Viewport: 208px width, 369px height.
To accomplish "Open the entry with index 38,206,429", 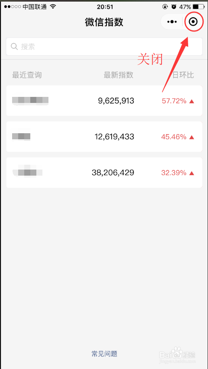I will [x=104, y=173].
